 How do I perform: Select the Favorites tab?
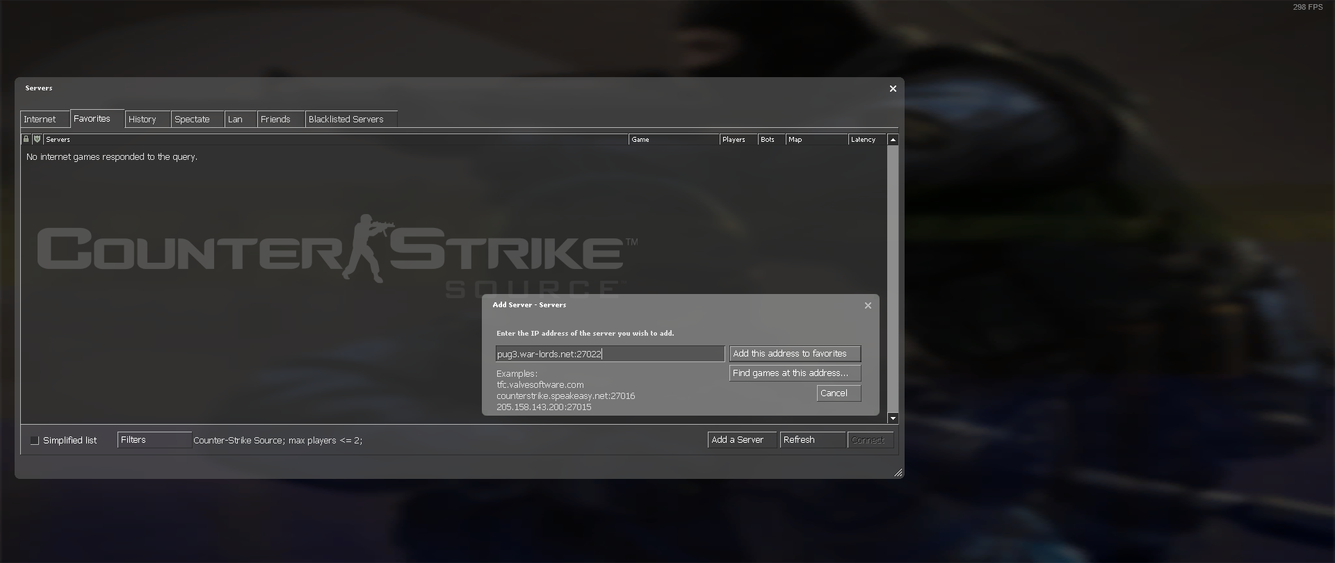[x=97, y=119]
